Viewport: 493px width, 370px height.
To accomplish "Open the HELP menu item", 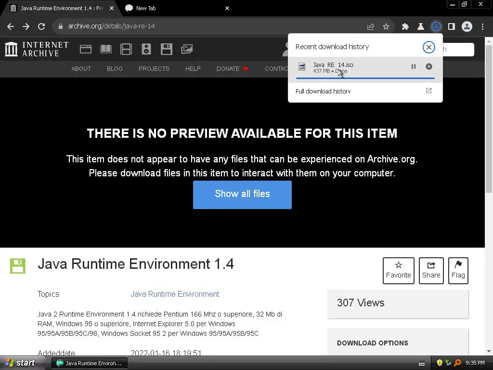I will 193,69.
